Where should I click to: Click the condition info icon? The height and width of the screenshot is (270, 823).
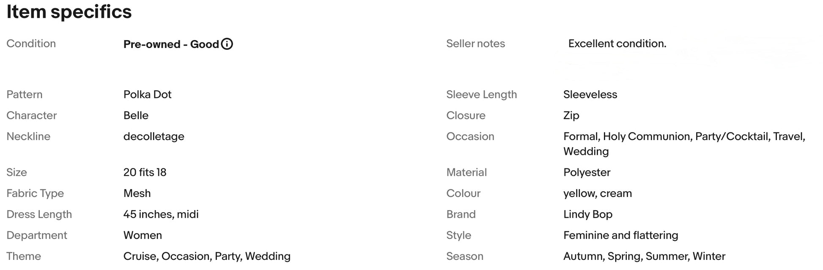[x=227, y=44]
